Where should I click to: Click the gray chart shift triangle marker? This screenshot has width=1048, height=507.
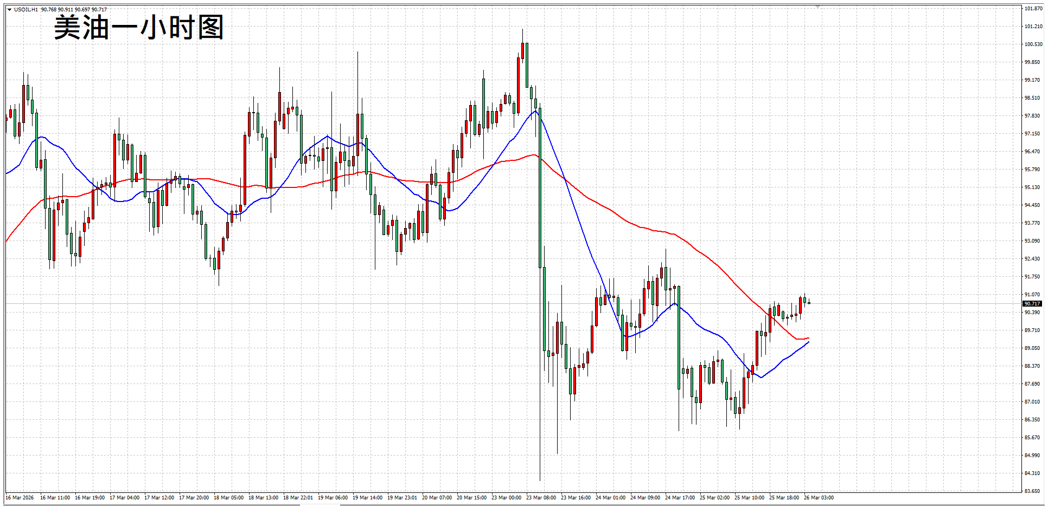(817, 6)
